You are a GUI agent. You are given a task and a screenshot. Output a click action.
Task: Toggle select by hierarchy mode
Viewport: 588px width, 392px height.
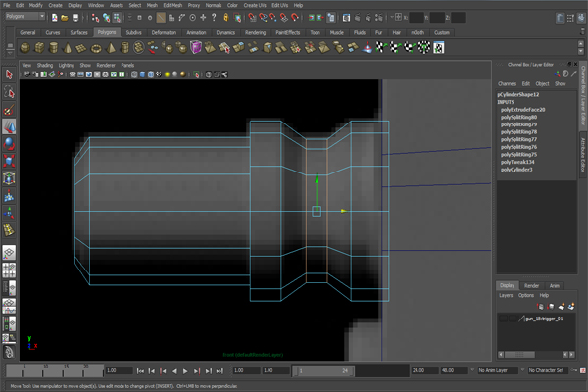pos(95,18)
